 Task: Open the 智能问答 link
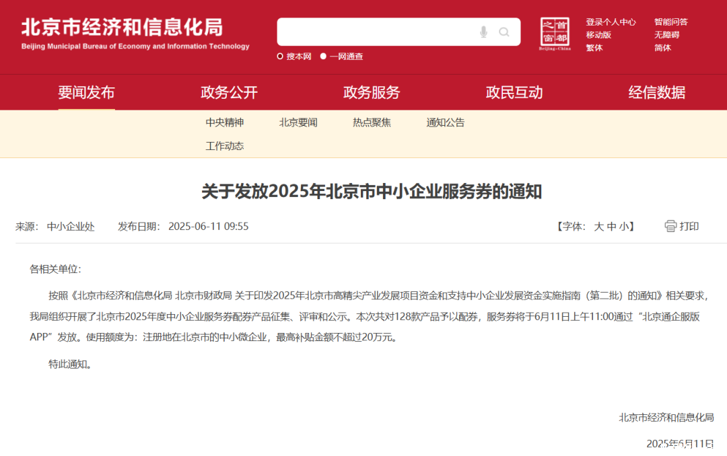click(671, 22)
